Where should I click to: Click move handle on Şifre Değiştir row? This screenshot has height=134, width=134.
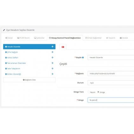click(52, 52)
